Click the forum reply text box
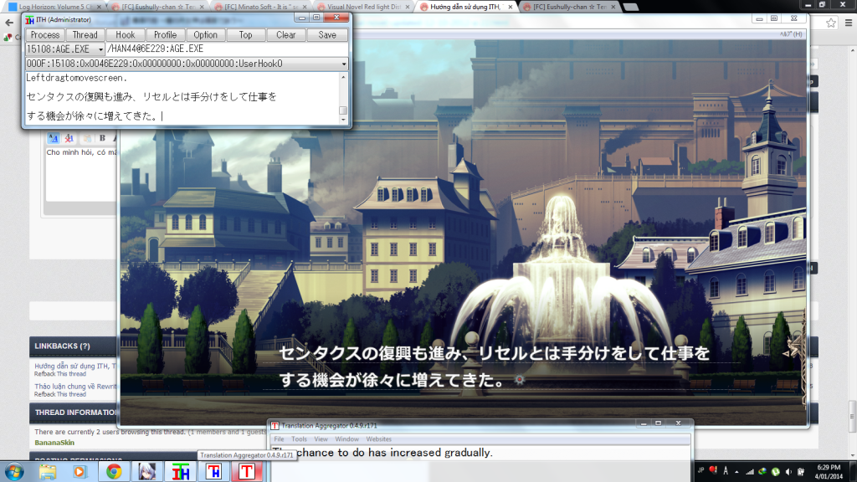 (81, 174)
